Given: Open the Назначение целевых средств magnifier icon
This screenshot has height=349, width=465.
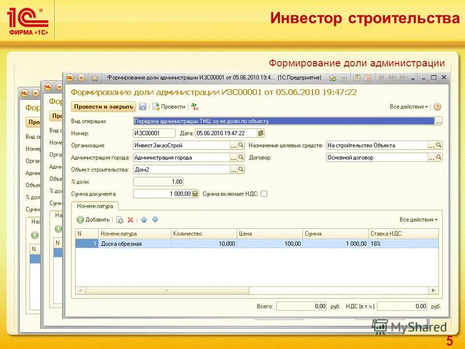Looking at the screenshot, I should click(x=439, y=145).
